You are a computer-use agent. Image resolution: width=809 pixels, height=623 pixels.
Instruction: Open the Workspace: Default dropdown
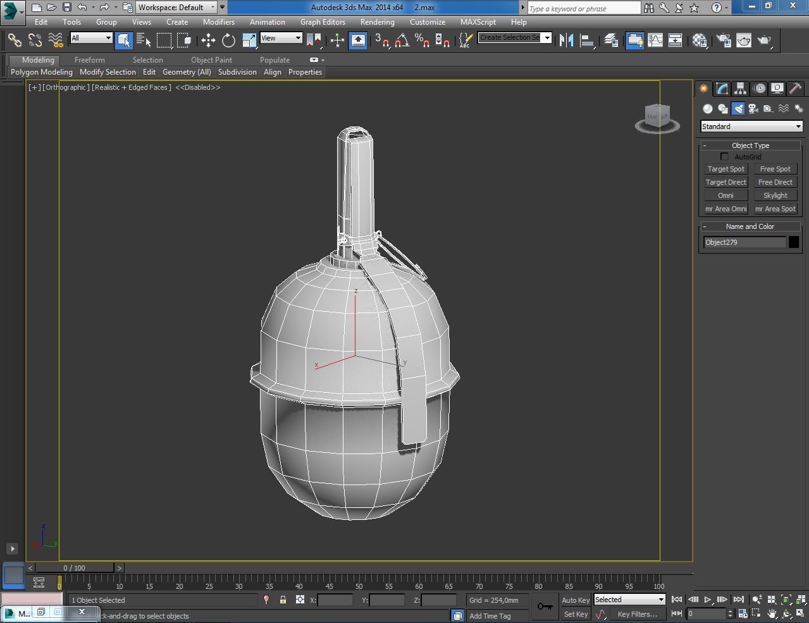[177, 8]
